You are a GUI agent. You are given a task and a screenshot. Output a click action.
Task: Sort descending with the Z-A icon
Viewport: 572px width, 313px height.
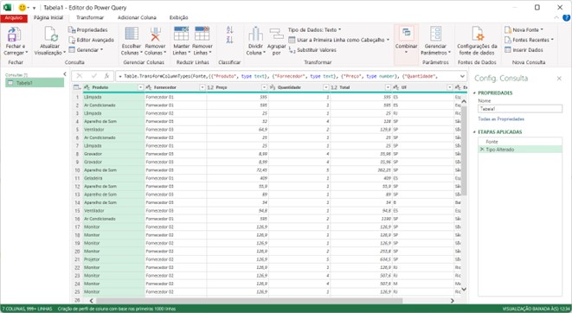(x=229, y=40)
